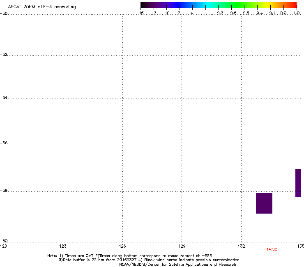304x267 pixels.
Task: Click the -52 latitude axis label
Action: click(x=4, y=55)
